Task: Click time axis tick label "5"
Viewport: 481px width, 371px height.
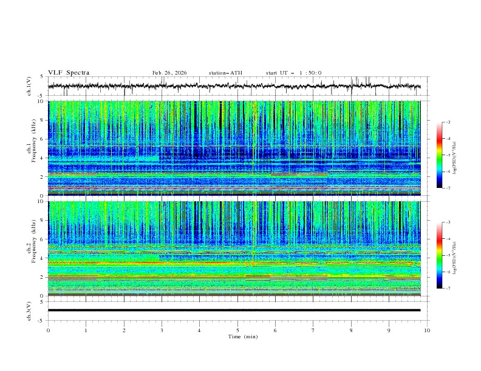Action: (x=237, y=330)
